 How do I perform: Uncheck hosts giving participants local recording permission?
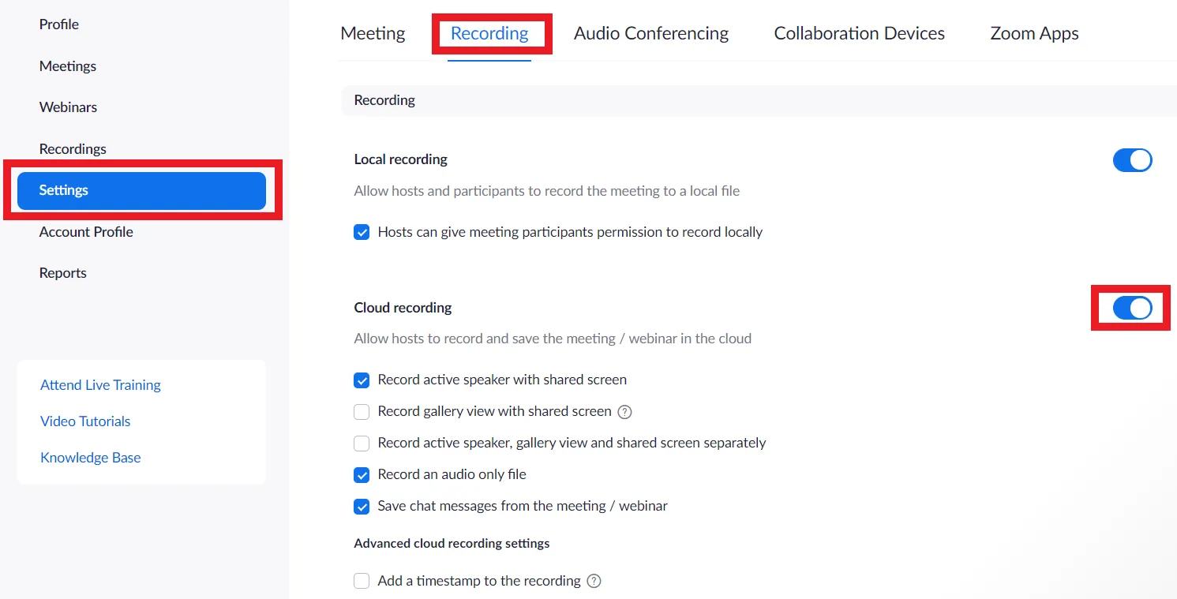[362, 232]
